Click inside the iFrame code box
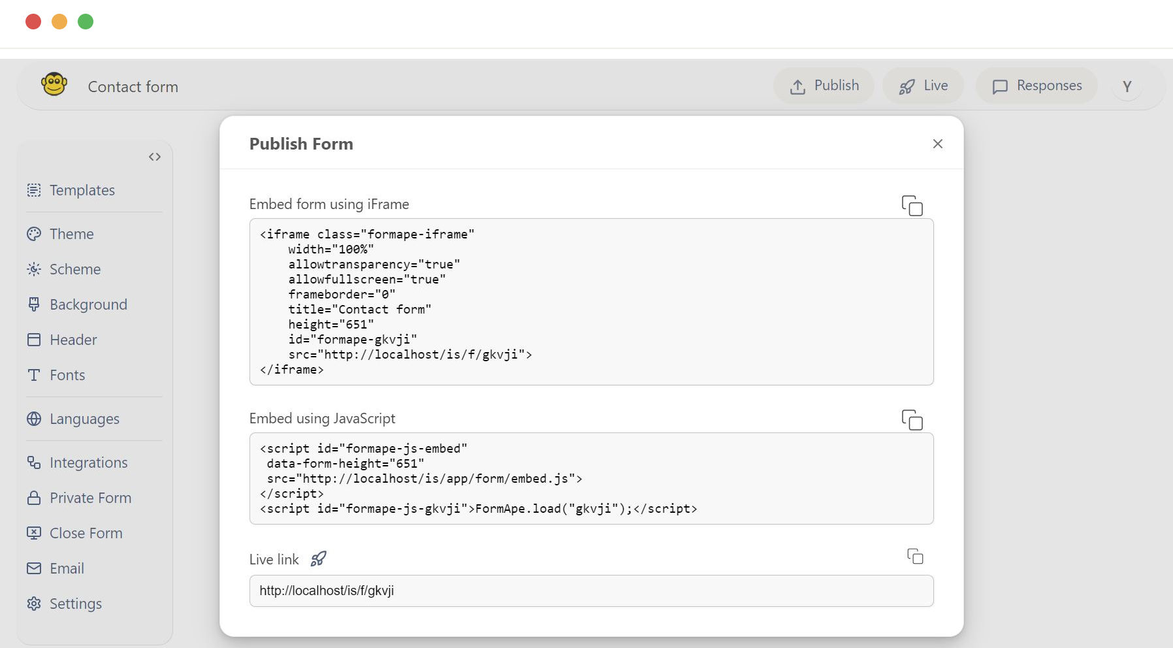Image resolution: width=1173 pixels, height=648 pixels. click(592, 302)
